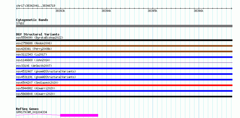Click the DGV Structural Variants track title
The width and height of the screenshot is (240, 118).
pos(38,34)
